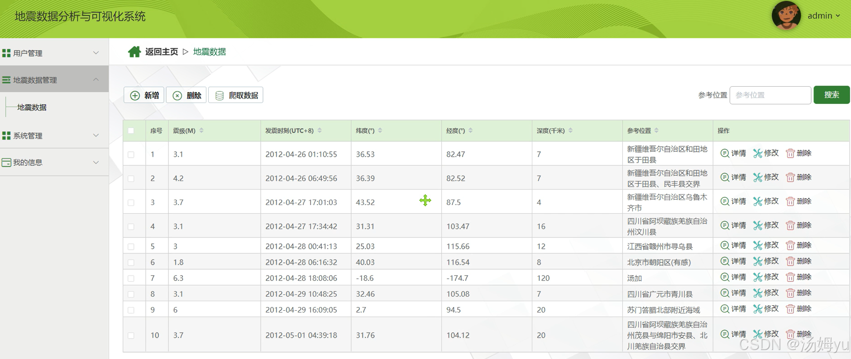851x359 pixels.
Task: Click the 用户管理 grid icon
Action: 6,53
